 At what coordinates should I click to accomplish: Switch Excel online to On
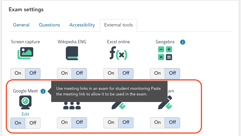pyautogui.click(x=111, y=73)
